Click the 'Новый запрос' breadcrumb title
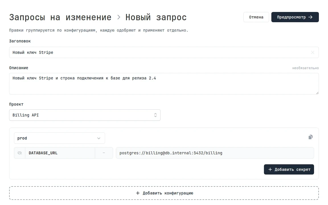This screenshot has height=205, width=328. [156, 17]
